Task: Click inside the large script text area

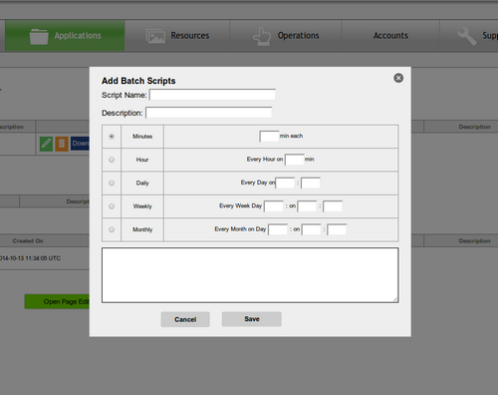Action: 250,275
